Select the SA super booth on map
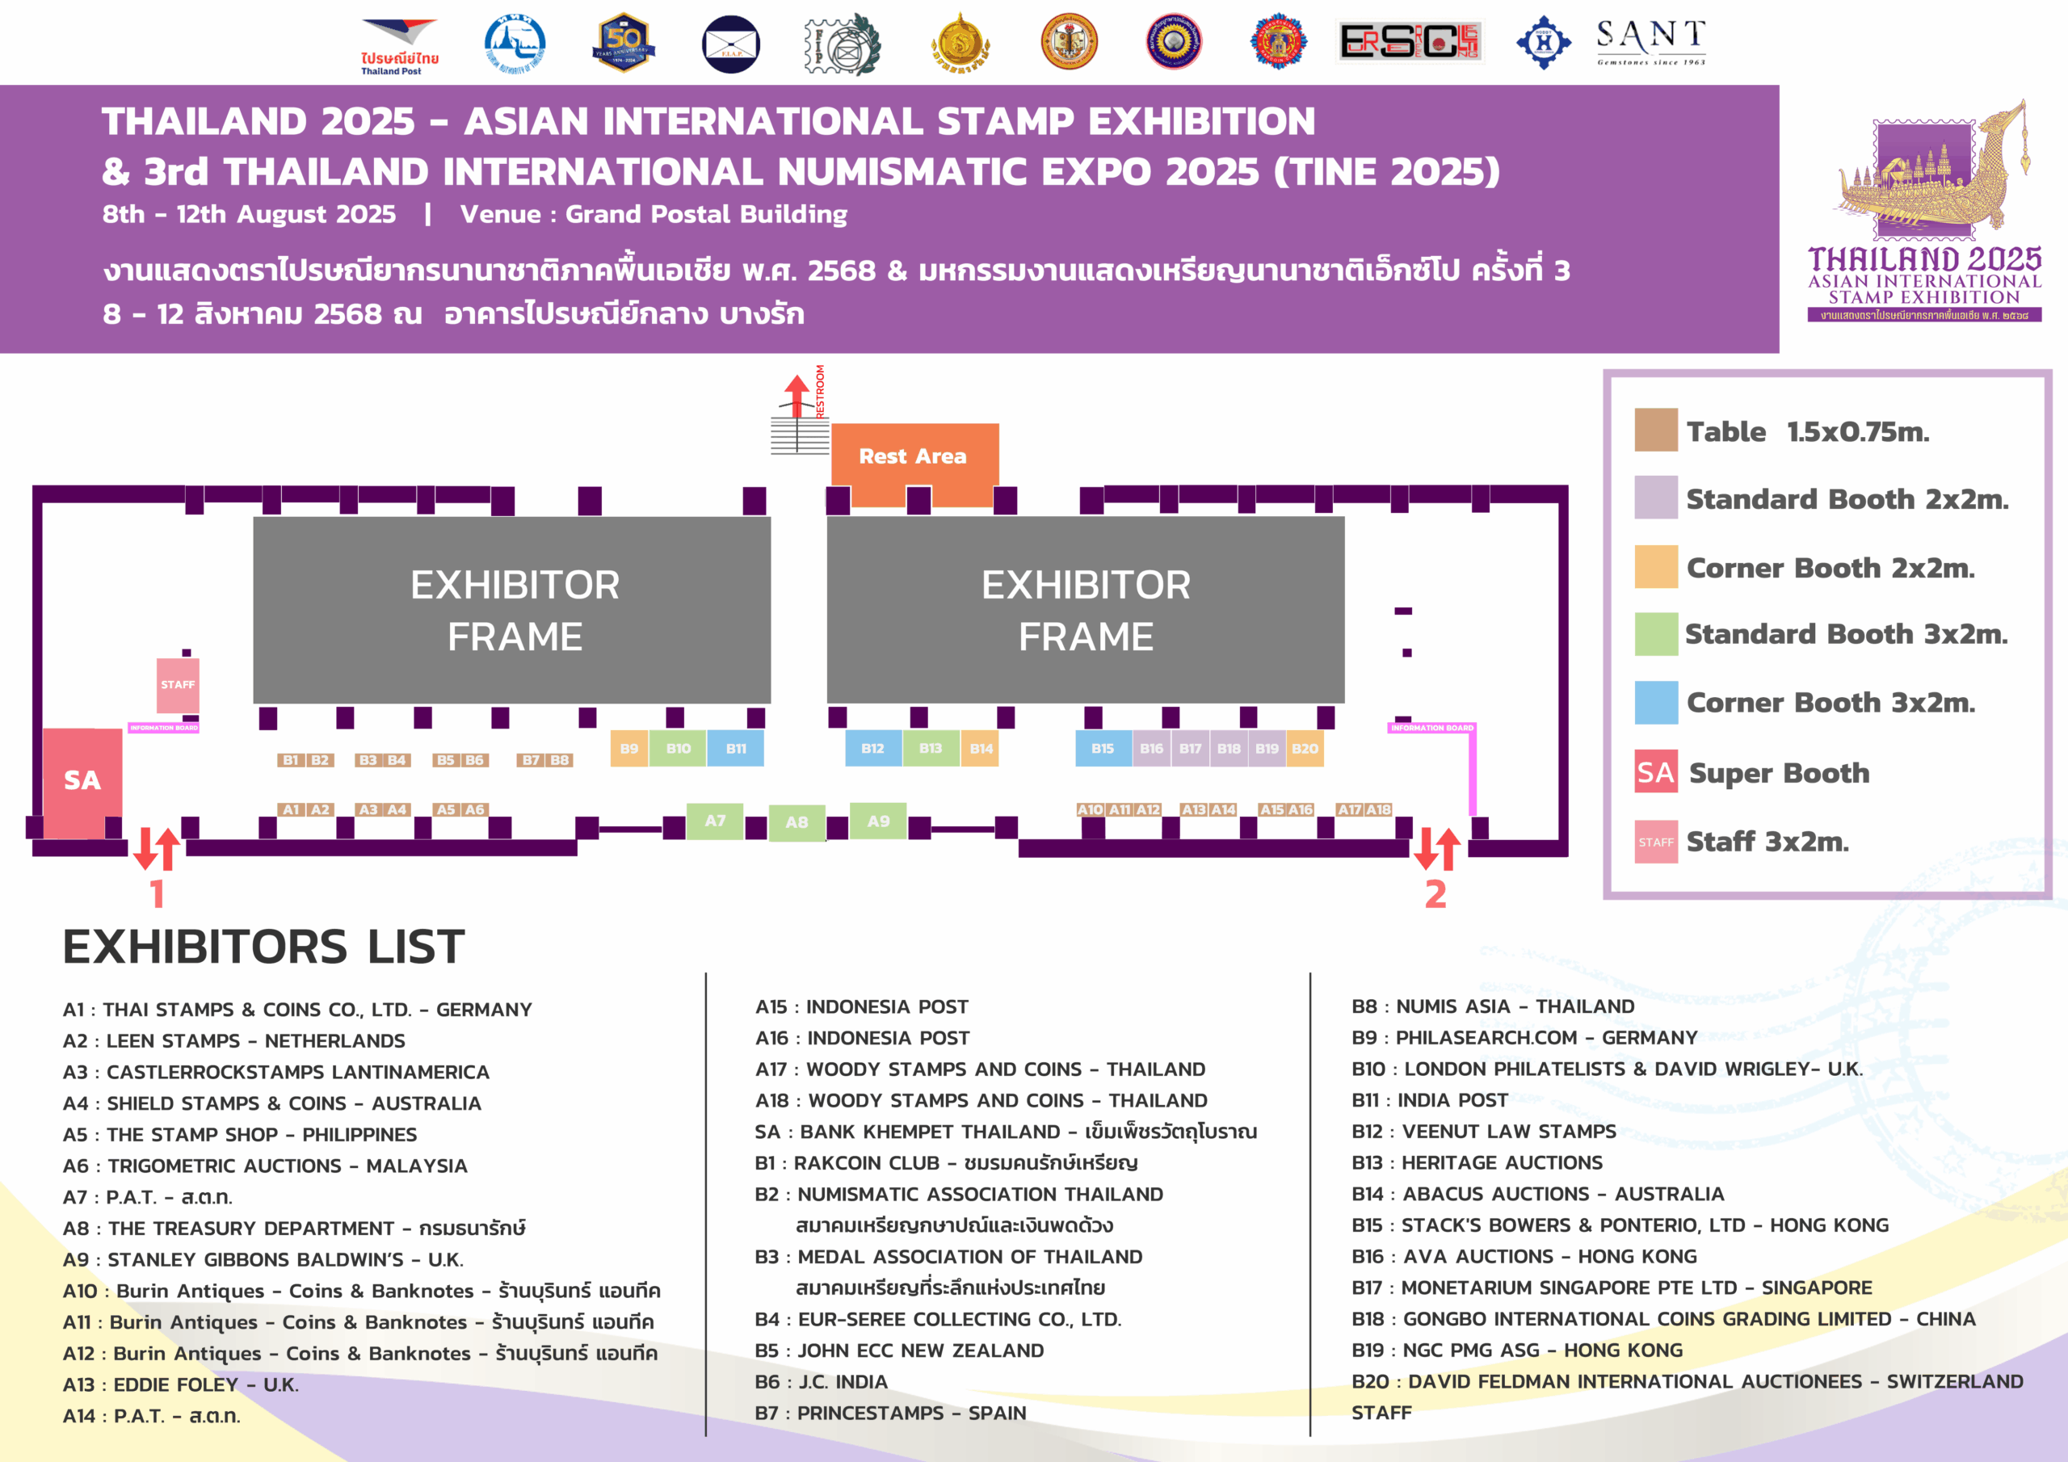Screen dimensions: 2068x1462 pyautogui.click(x=82, y=781)
